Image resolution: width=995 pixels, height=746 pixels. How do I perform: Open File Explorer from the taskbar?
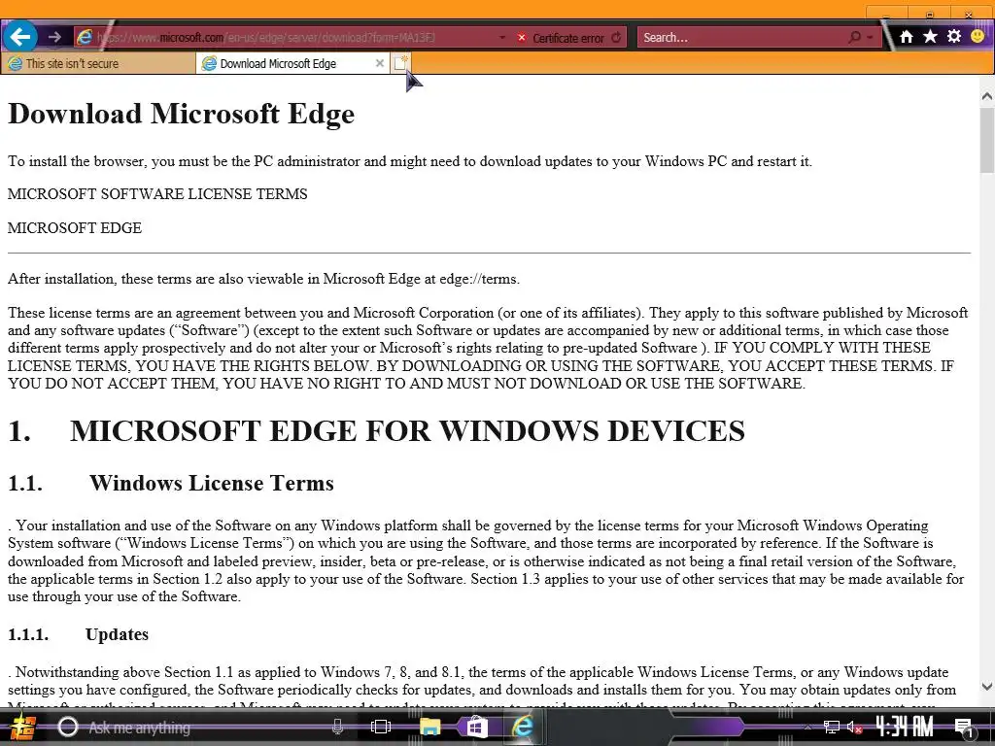[430, 727]
